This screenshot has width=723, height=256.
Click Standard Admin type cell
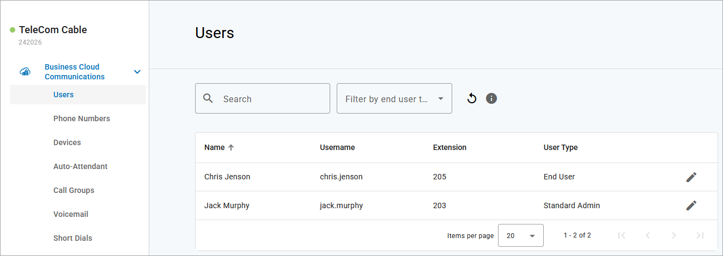(572, 205)
